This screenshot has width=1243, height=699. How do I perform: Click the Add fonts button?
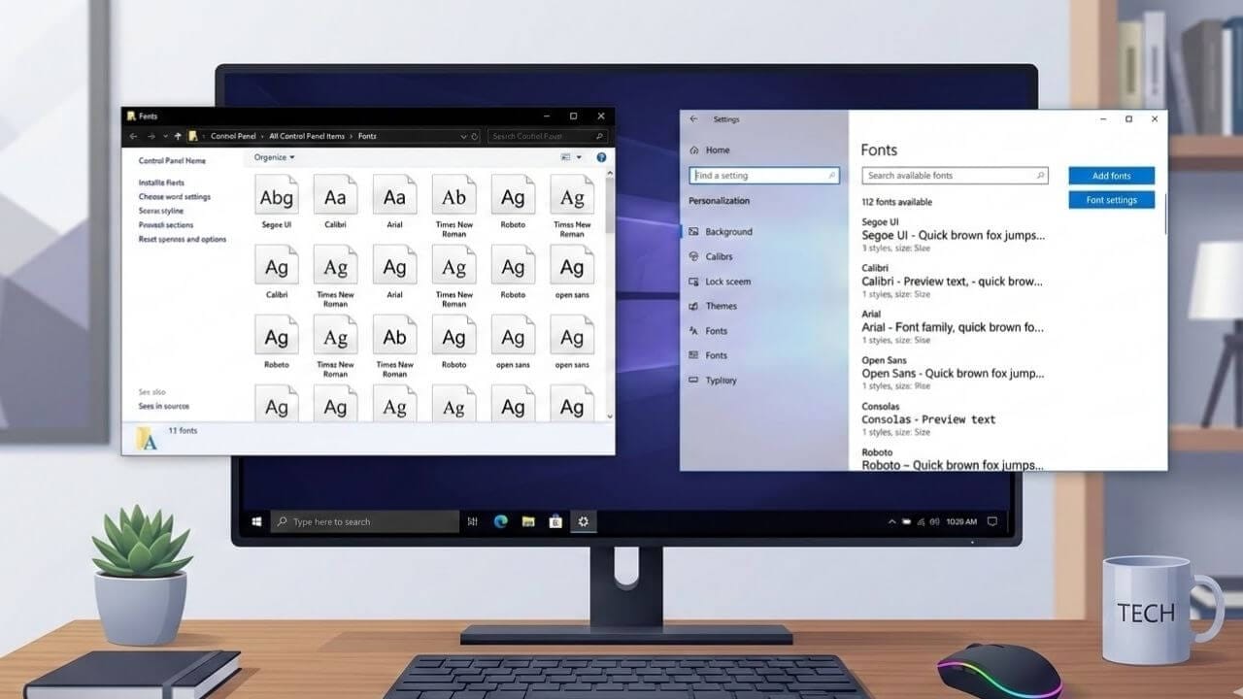(1111, 176)
